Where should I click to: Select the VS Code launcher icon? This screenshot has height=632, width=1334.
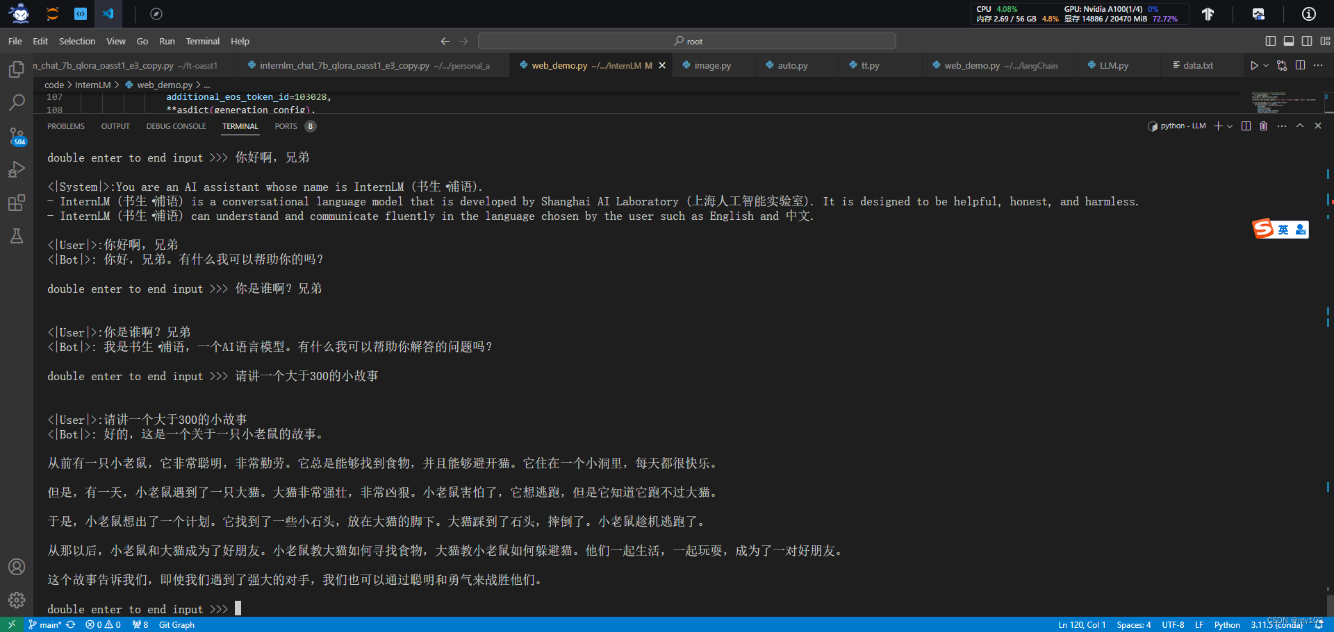108,13
